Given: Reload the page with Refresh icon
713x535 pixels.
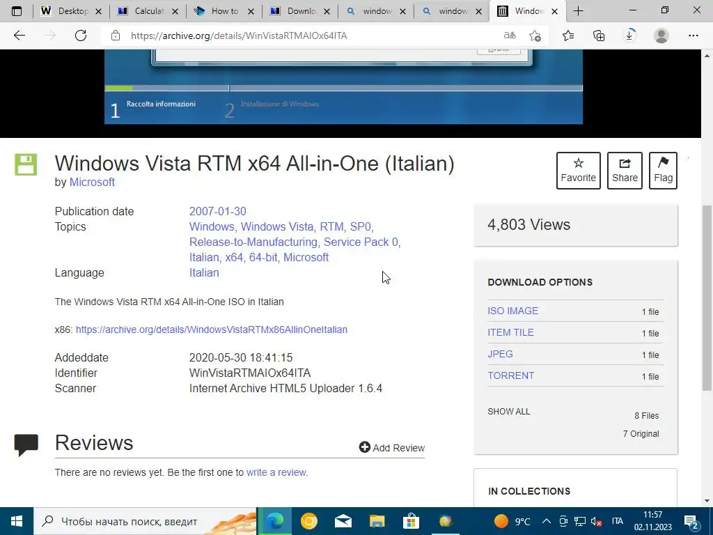Looking at the screenshot, I should click(81, 36).
